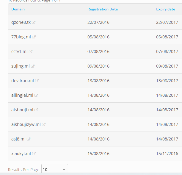Click expiry date 09/08/2017

tap(167, 66)
